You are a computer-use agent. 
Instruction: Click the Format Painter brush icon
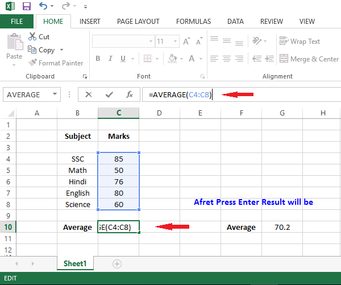(x=32, y=63)
